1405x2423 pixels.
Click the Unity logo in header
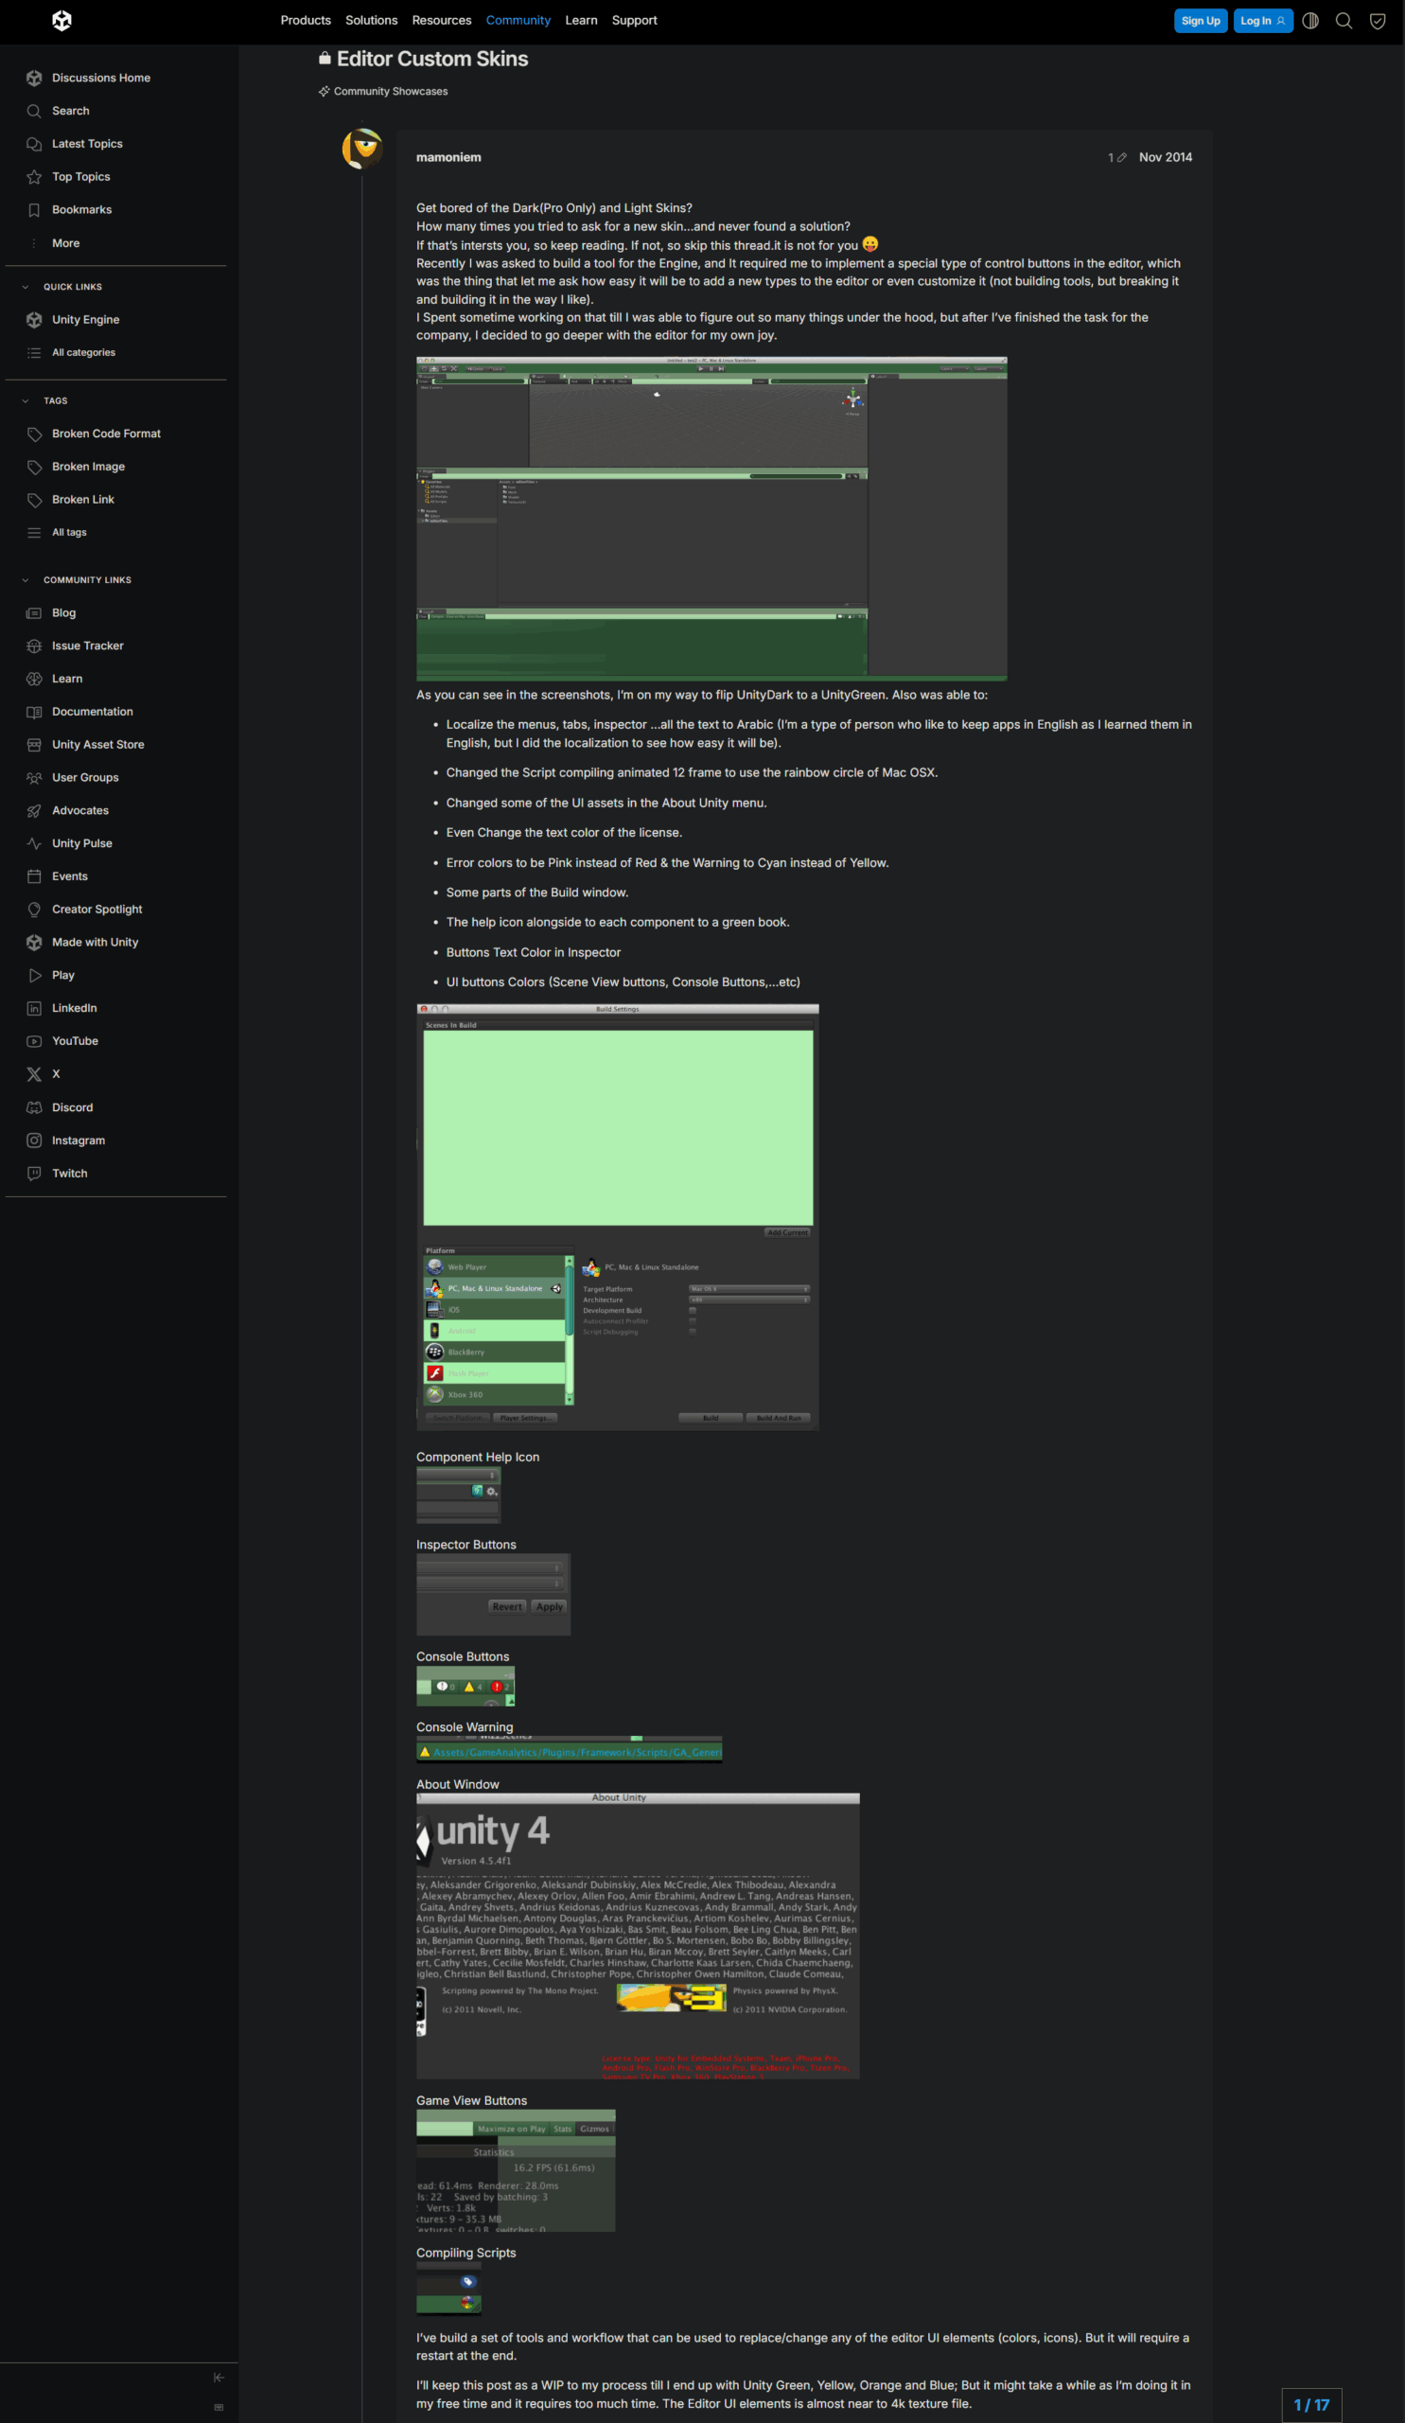click(x=61, y=20)
